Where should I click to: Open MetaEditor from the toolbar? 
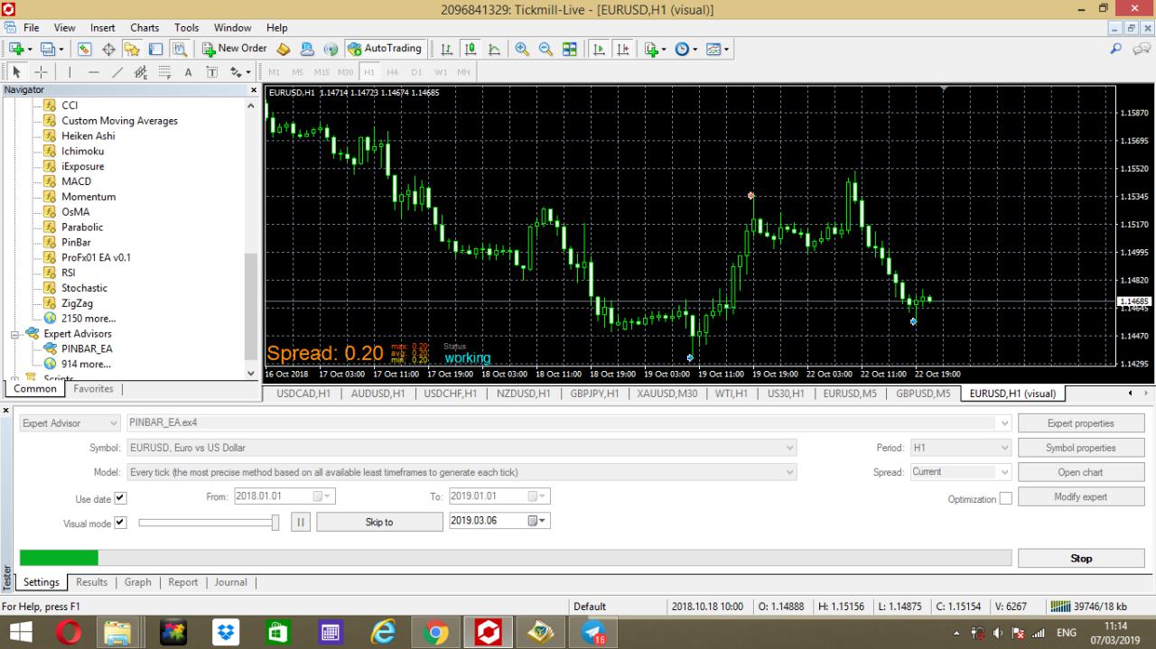(x=283, y=49)
